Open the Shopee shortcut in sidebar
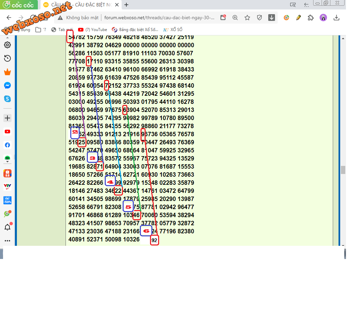The width and height of the screenshot is (350, 321). click(x=7, y=173)
